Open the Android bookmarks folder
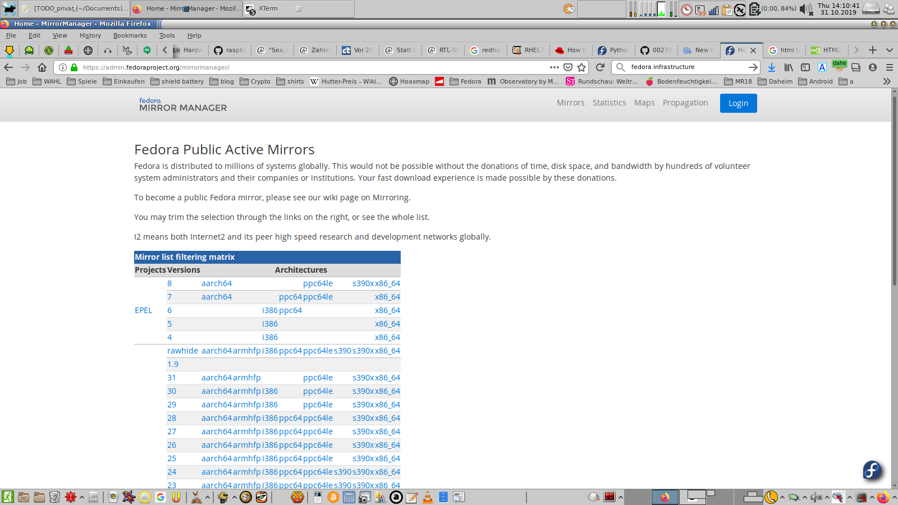This screenshot has height=505, width=898. [x=815, y=81]
